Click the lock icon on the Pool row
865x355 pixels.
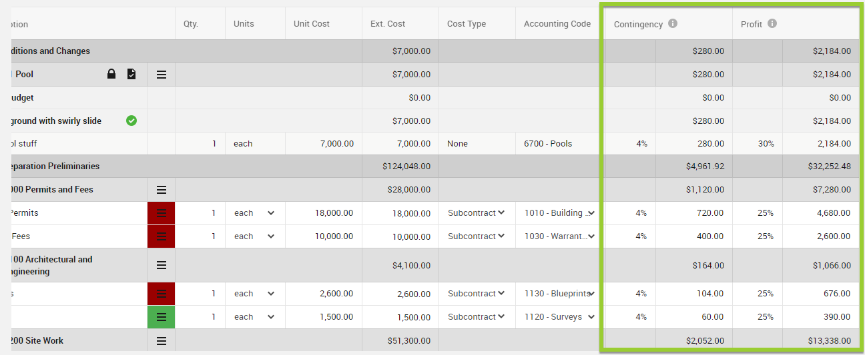pos(111,74)
